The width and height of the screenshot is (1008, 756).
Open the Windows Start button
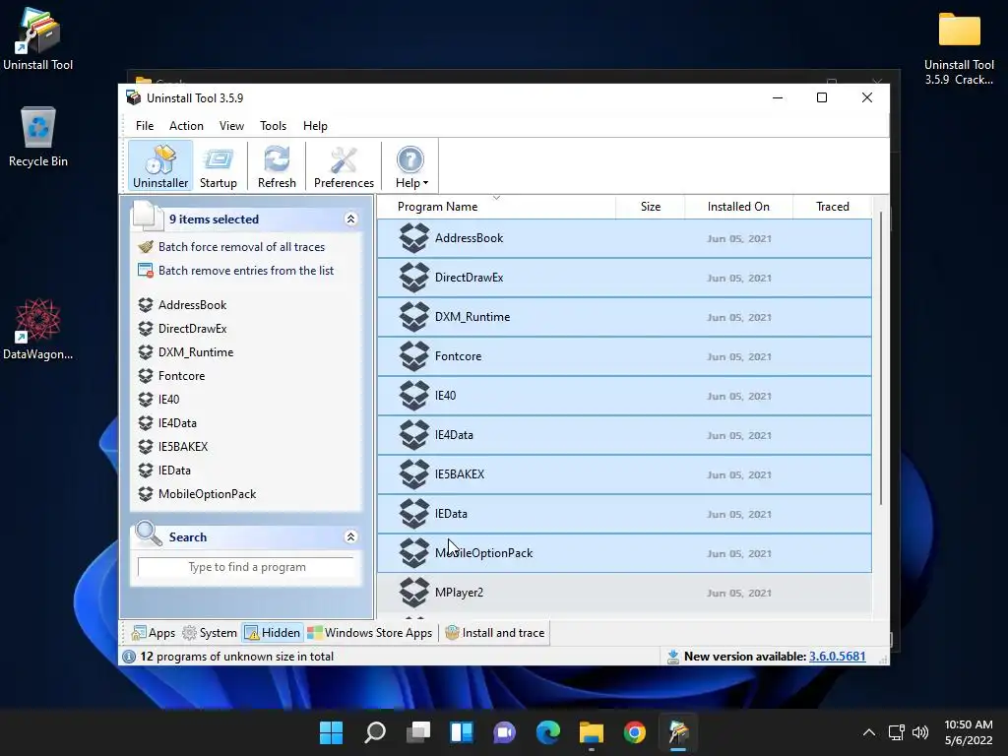point(331,732)
